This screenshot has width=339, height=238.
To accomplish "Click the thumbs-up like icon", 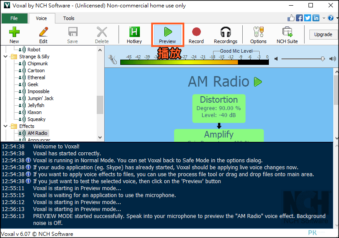I will [291, 18].
